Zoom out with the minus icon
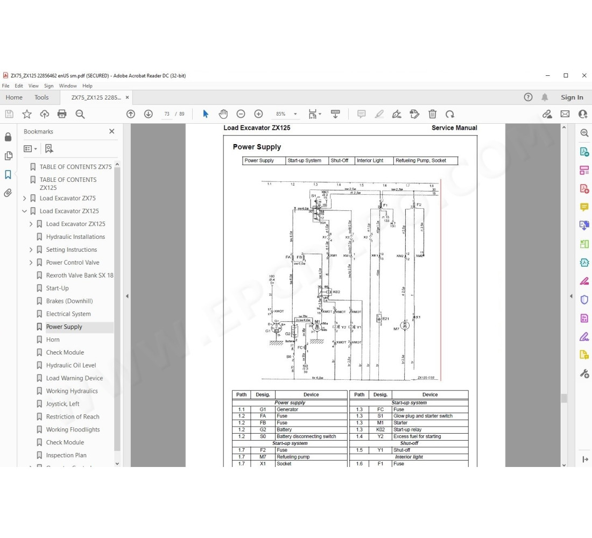Viewport: 592px width, 538px height. coord(241,114)
